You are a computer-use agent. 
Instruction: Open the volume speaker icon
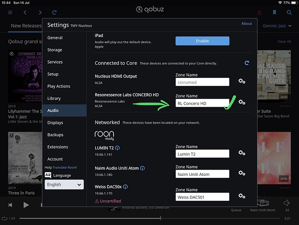tap(286, 203)
